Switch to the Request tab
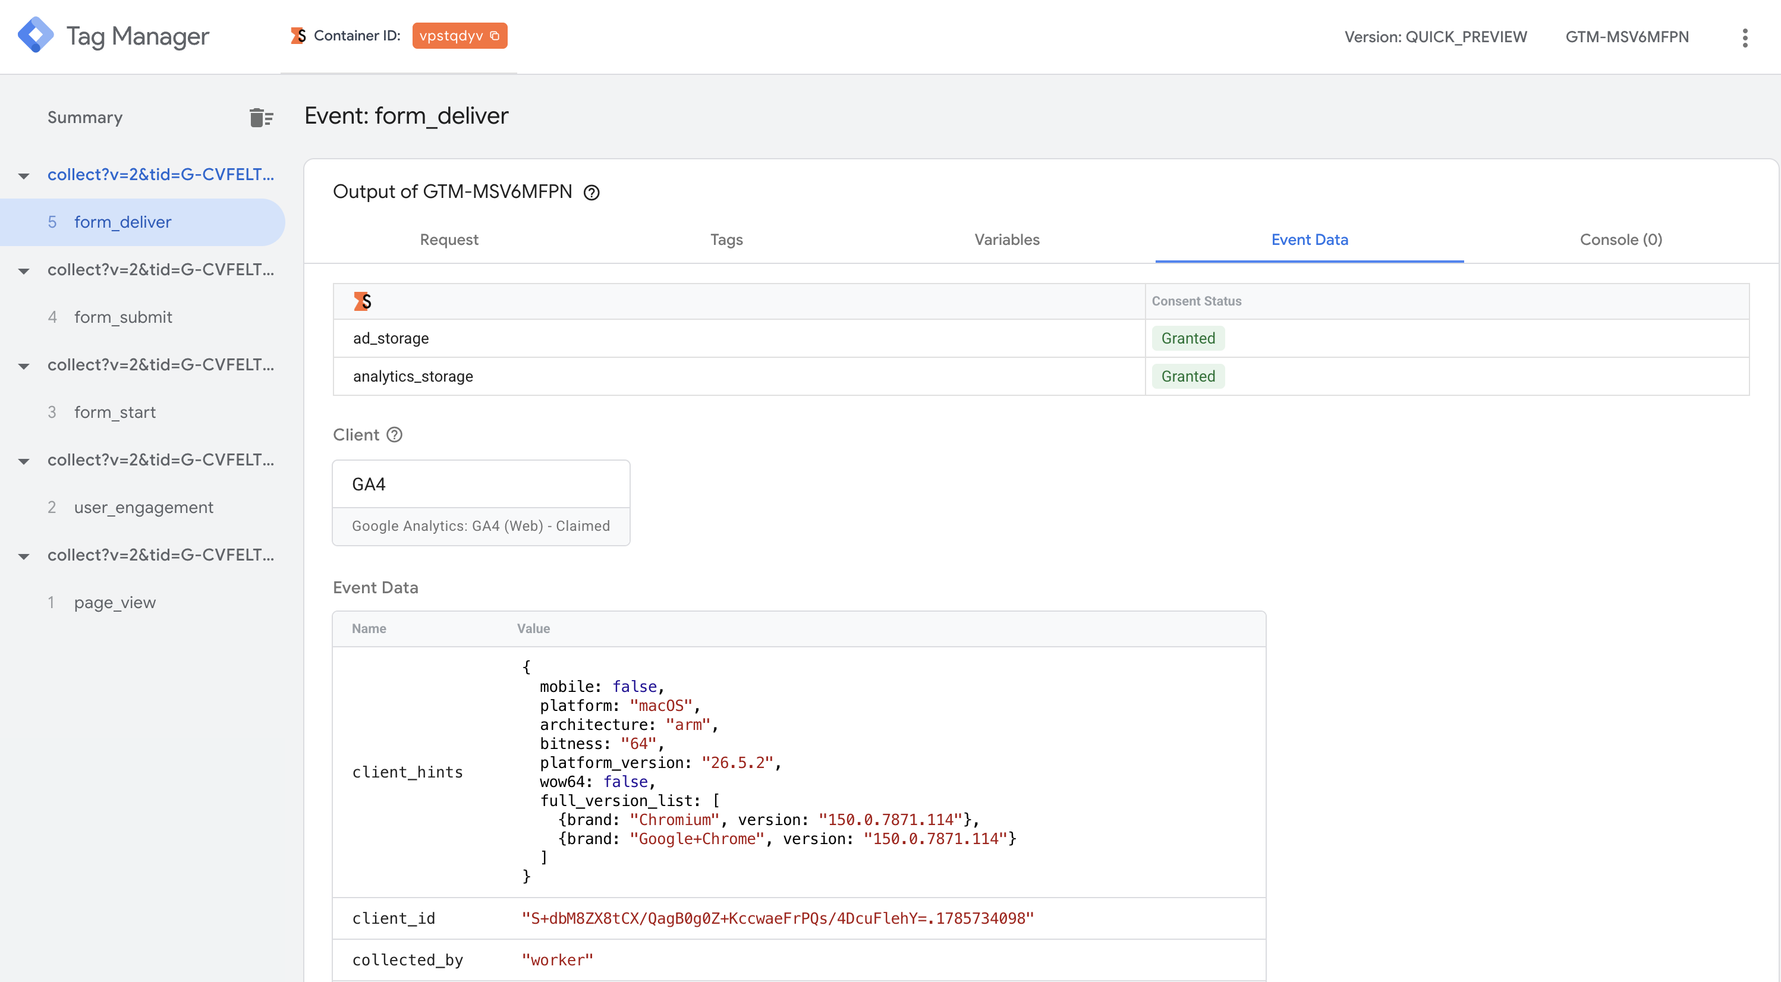Image resolution: width=1781 pixels, height=982 pixels. [449, 240]
